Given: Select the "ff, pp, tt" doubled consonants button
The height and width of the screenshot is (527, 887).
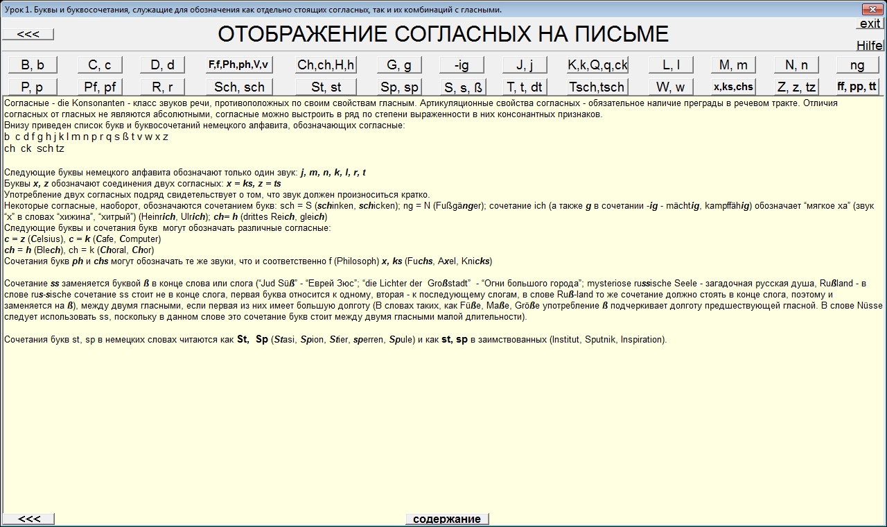Looking at the screenshot, I should 857,87.
